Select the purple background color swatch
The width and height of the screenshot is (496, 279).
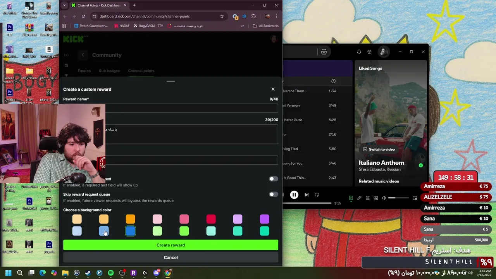point(264,219)
